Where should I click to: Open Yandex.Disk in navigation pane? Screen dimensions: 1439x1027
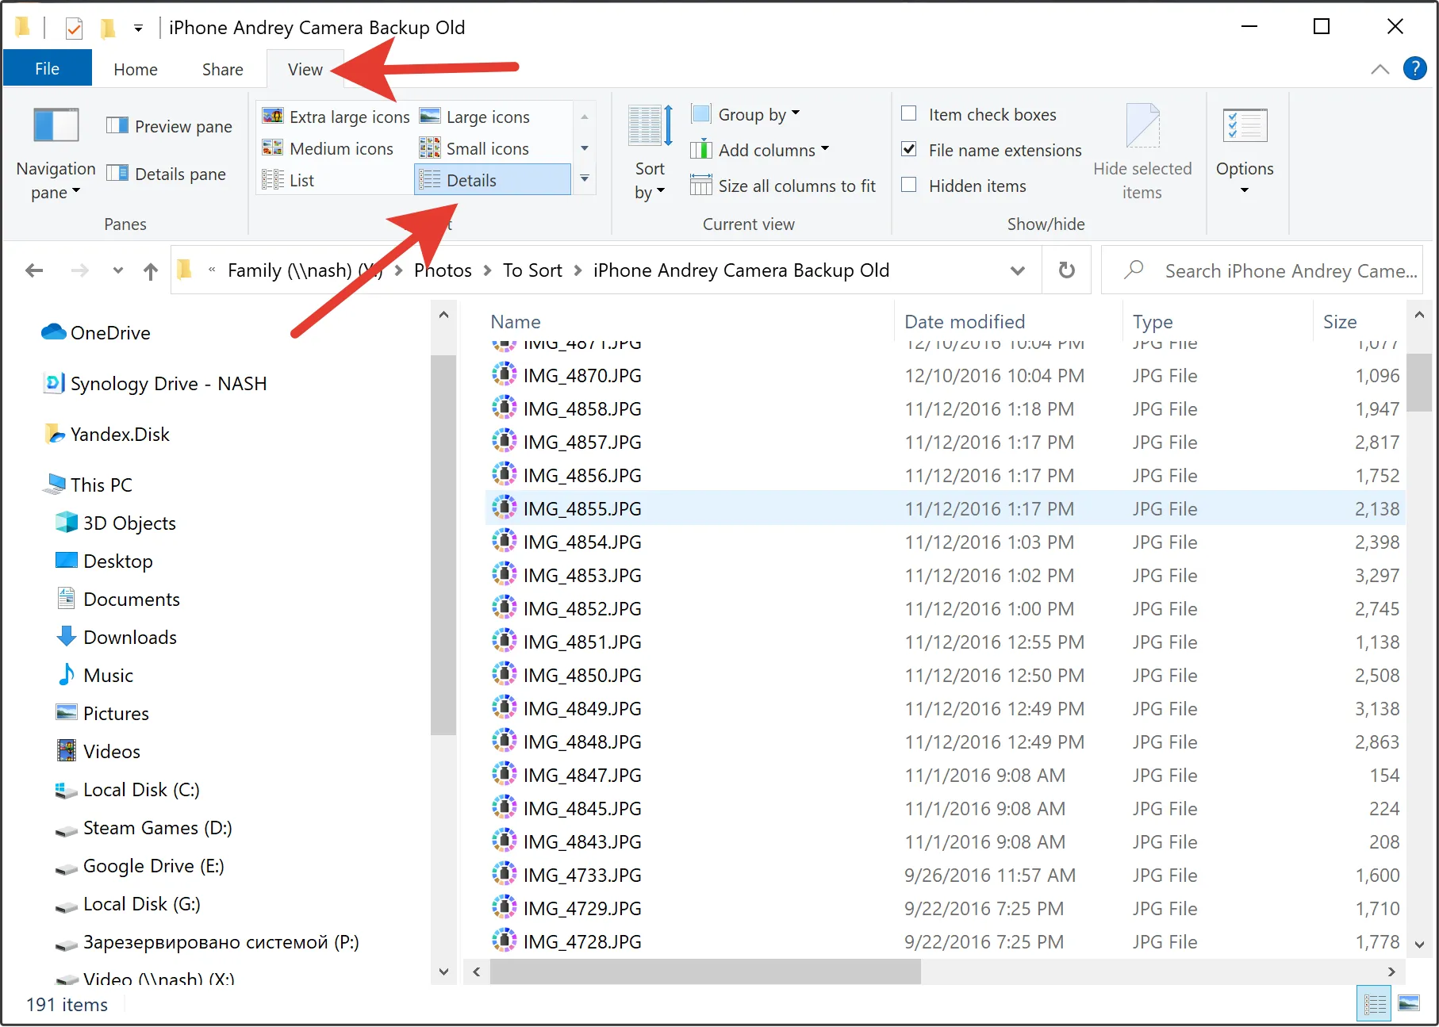pyautogui.click(x=106, y=434)
